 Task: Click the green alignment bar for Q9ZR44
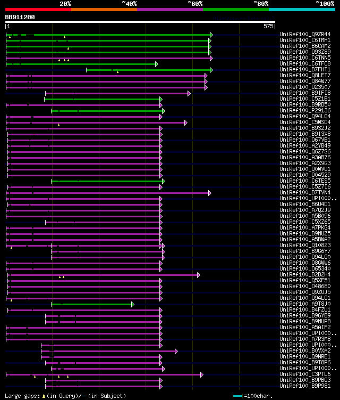108,35
